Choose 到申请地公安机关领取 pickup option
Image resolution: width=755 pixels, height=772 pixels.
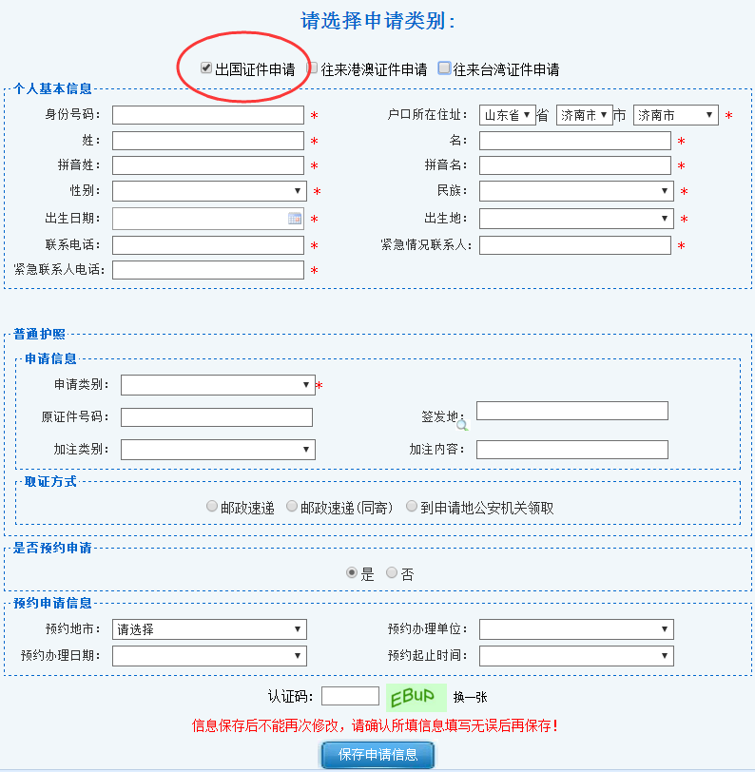pos(412,507)
